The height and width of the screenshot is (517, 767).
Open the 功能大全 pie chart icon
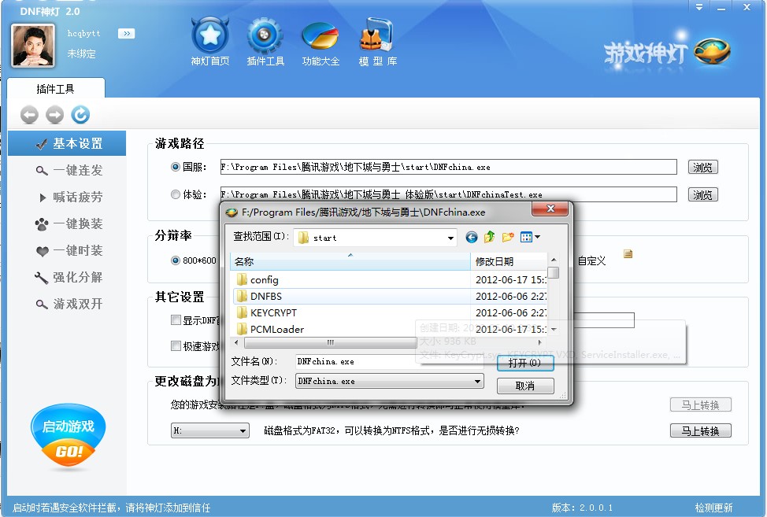click(x=321, y=42)
